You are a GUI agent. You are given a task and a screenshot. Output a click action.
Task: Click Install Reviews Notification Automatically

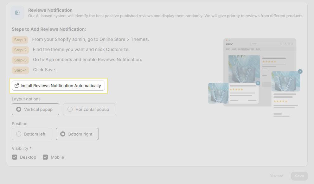[x=58, y=86]
